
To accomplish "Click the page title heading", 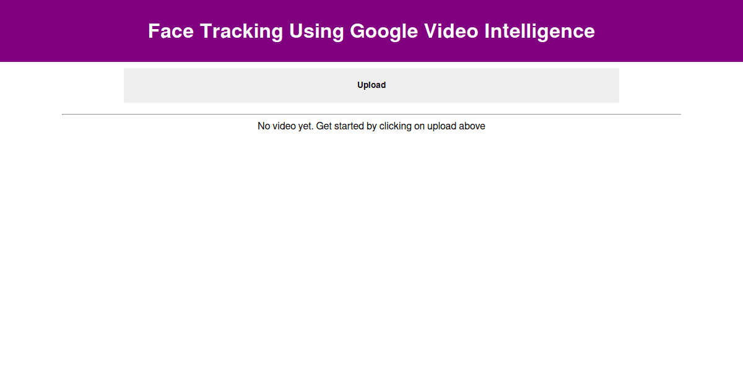I will point(371,31).
